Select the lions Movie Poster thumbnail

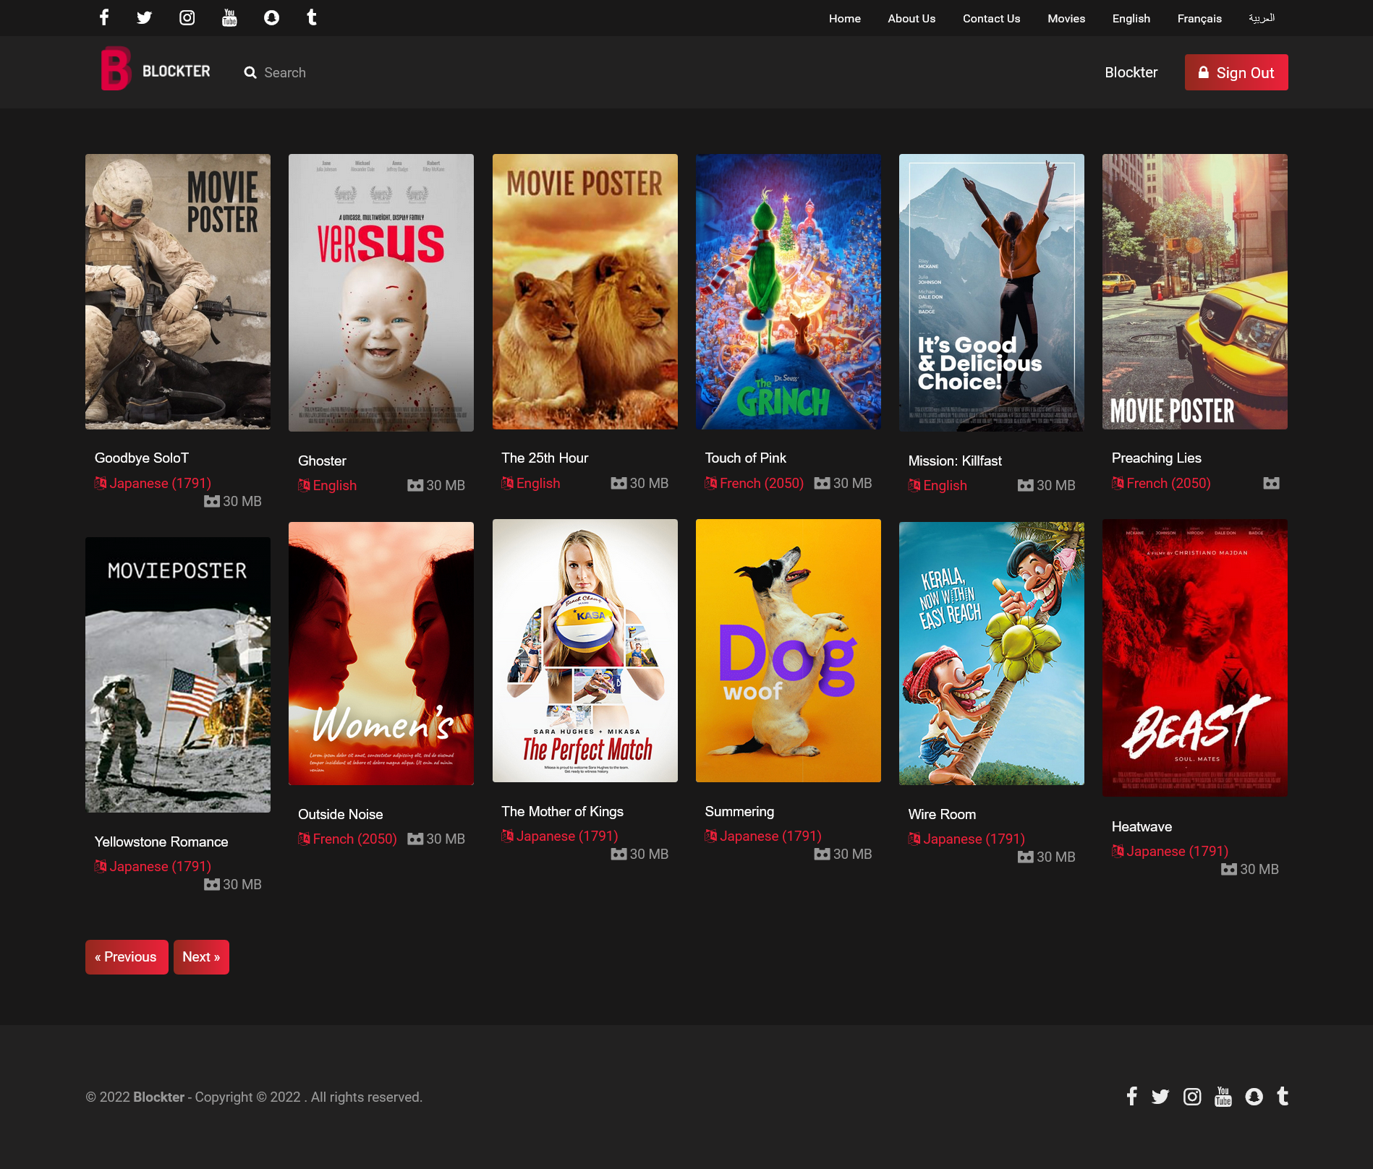[x=585, y=291]
